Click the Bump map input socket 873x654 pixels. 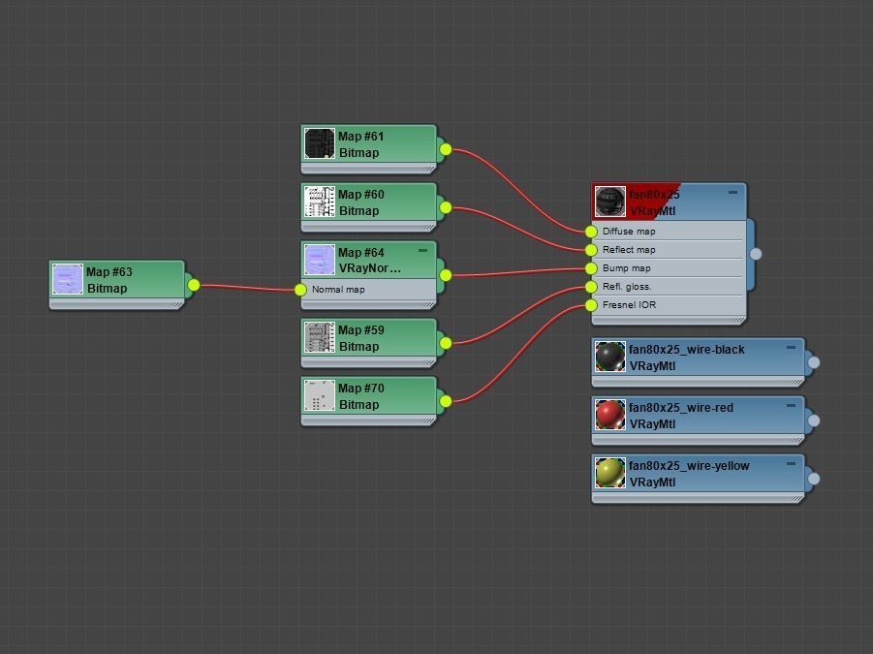point(591,268)
